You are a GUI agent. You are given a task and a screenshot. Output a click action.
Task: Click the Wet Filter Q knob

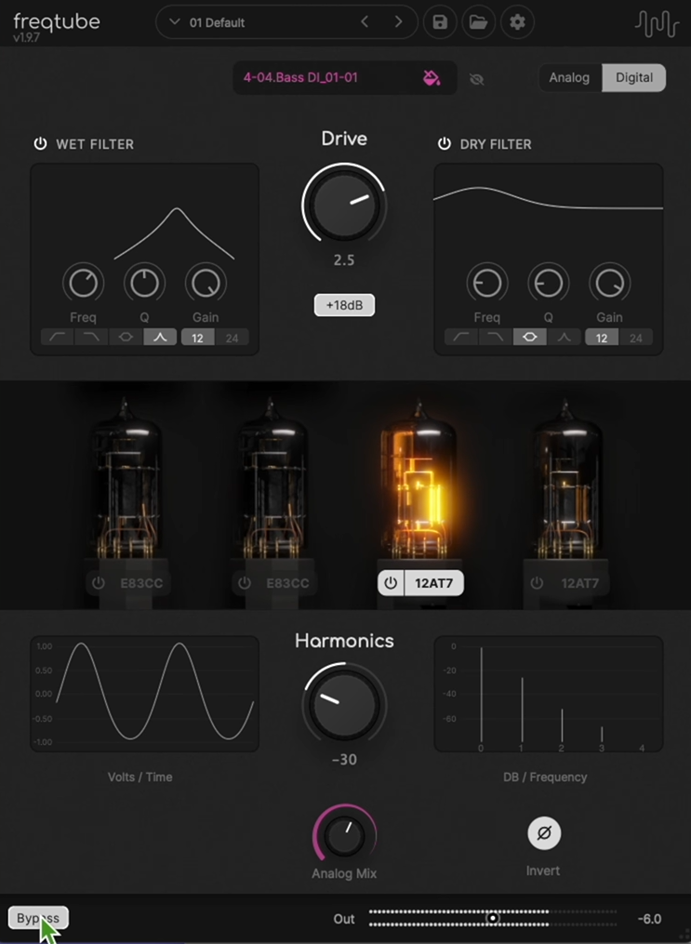coord(144,283)
